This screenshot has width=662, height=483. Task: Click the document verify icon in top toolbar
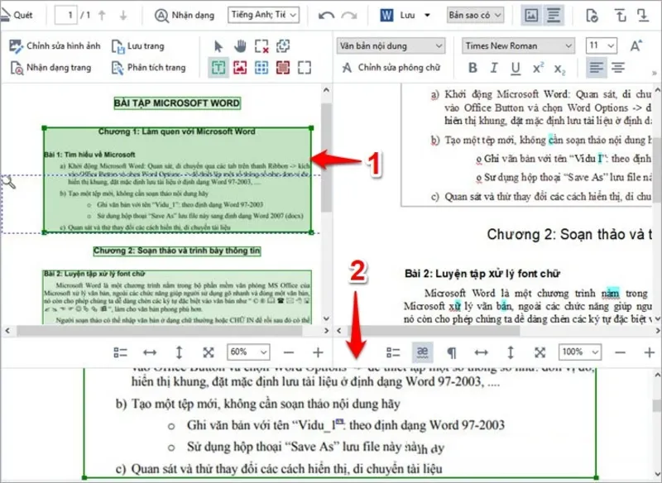click(592, 16)
